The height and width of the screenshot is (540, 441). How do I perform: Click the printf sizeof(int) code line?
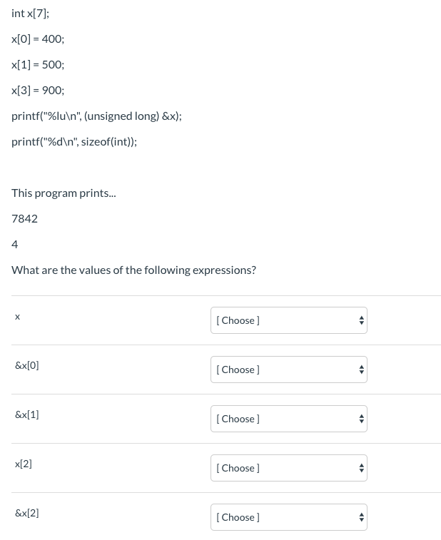coord(74,141)
